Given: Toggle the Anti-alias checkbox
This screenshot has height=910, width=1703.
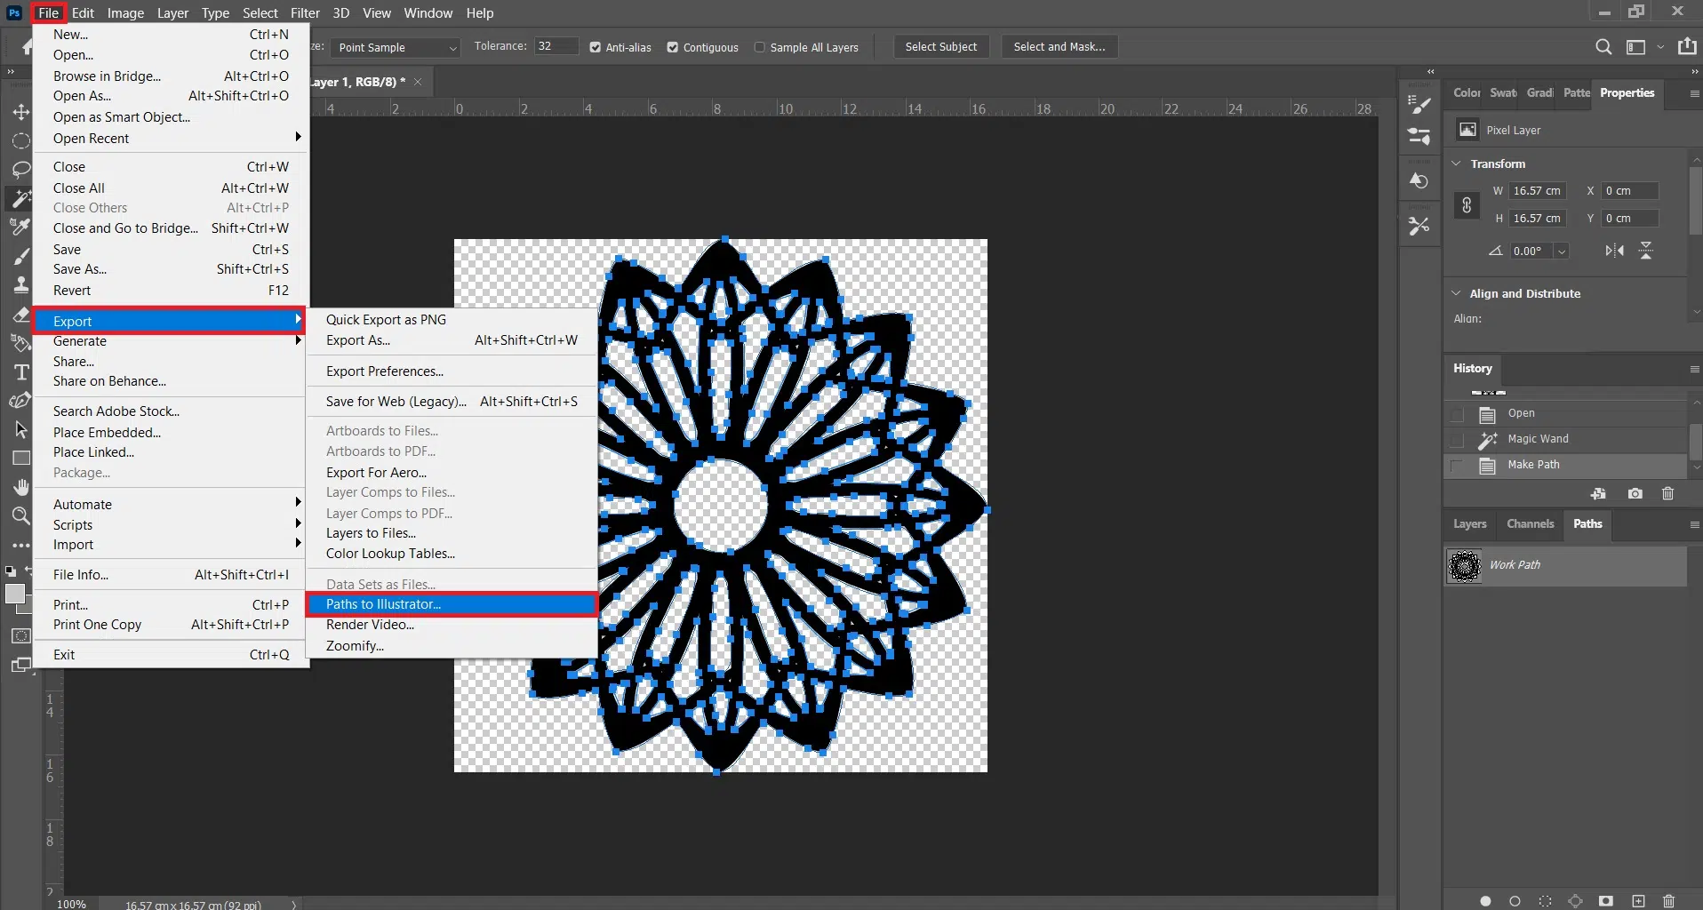Looking at the screenshot, I should [x=596, y=48].
